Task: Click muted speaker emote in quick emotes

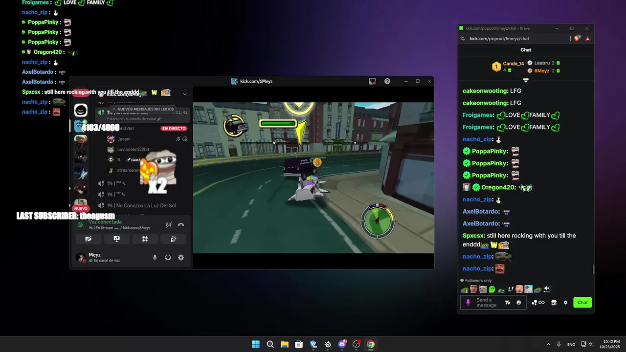Action: pyautogui.click(x=547, y=289)
